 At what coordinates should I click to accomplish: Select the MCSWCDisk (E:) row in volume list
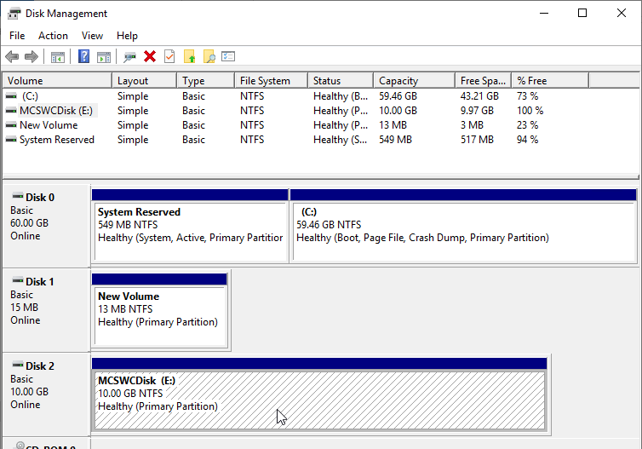[56, 111]
